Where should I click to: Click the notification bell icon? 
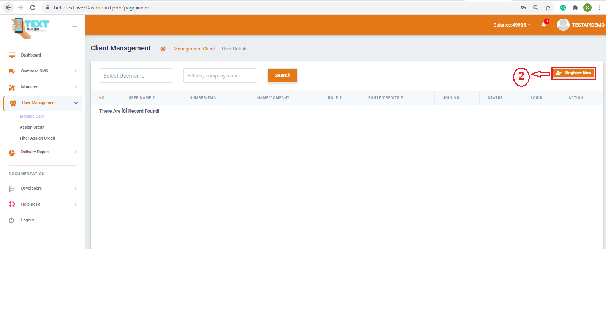click(544, 25)
